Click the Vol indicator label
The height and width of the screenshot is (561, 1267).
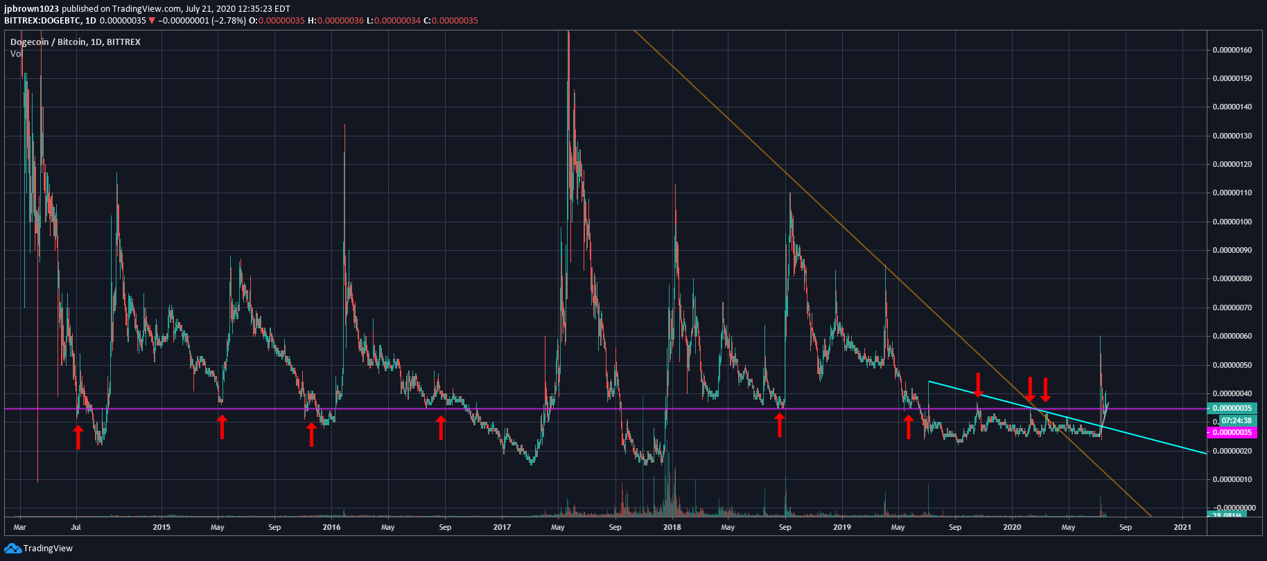(16, 54)
